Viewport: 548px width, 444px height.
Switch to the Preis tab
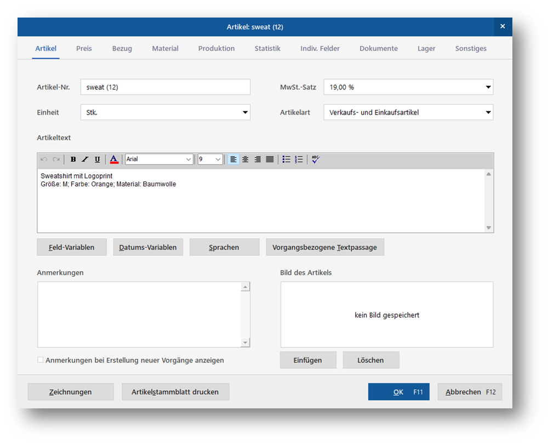coord(84,48)
